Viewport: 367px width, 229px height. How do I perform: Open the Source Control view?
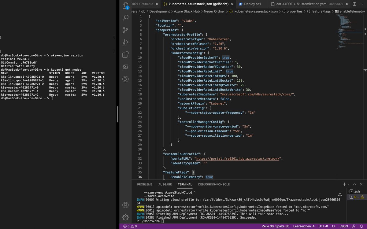coord(125,30)
